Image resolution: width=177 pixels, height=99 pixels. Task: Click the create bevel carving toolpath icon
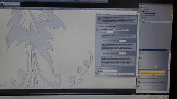tap(139, 86)
